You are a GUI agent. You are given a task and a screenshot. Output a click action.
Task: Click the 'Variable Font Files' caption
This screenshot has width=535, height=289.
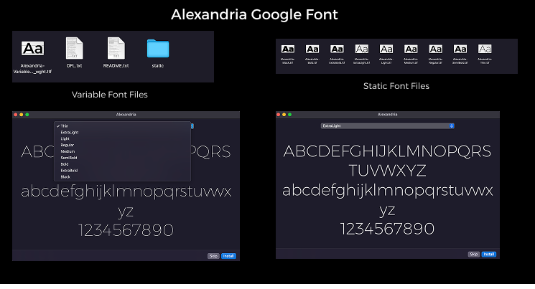(x=110, y=95)
